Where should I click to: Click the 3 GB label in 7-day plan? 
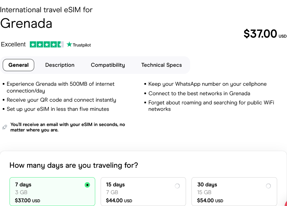(x=19, y=192)
